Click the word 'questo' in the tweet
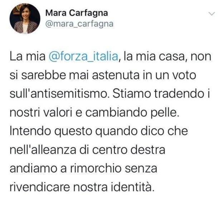This screenshot has height=199, width=224. click(x=73, y=132)
